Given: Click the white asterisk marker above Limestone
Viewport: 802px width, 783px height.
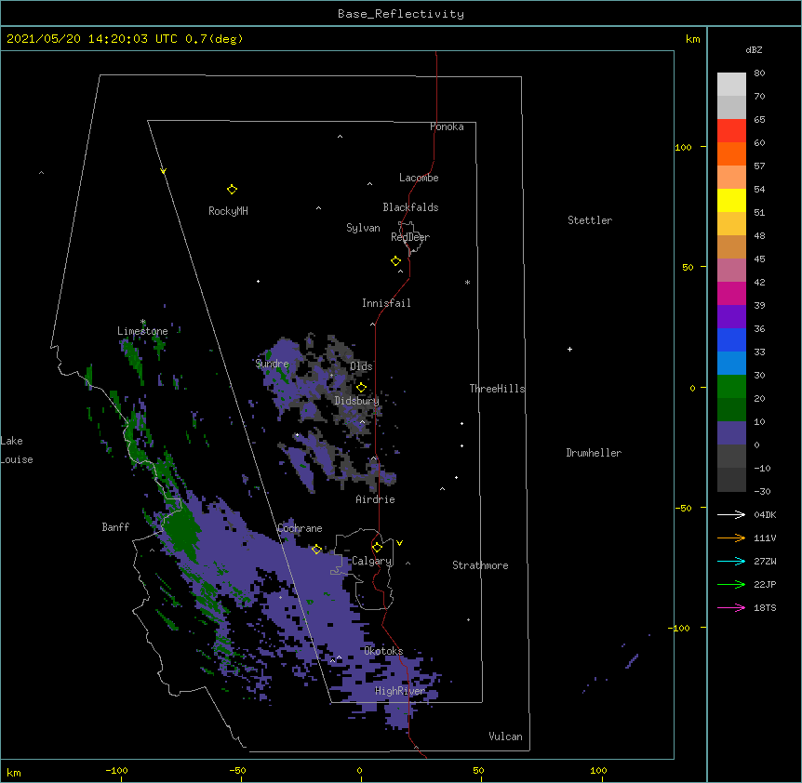Looking at the screenshot, I should (x=142, y=322).
